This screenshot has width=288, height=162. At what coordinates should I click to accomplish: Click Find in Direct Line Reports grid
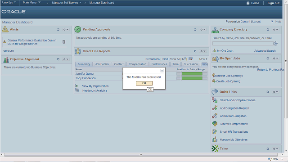165,59
